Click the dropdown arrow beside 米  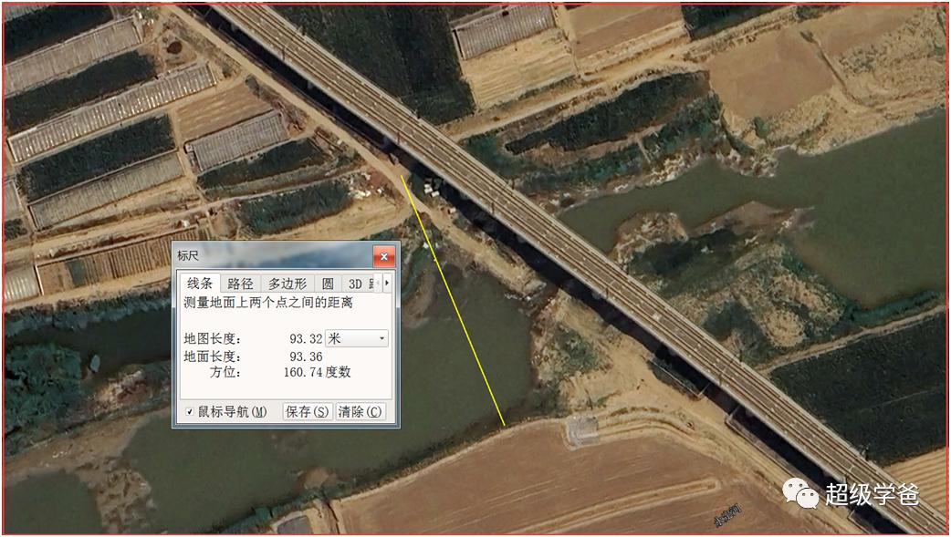(x=381, y=338)
